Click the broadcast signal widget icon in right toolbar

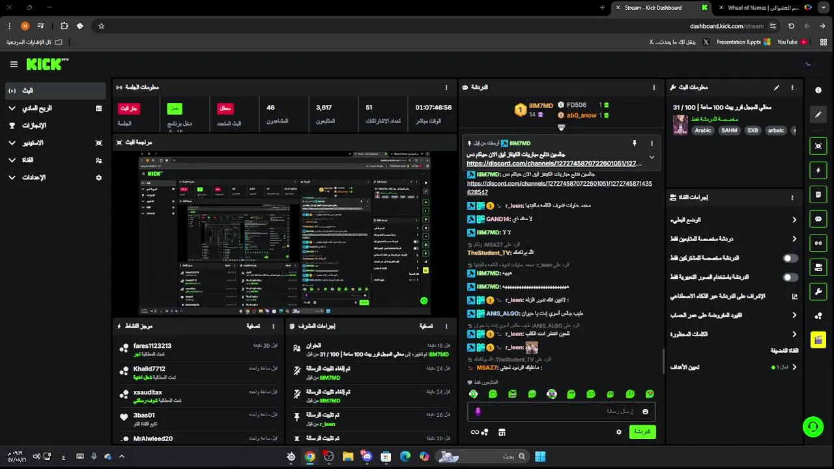(818, 243)
